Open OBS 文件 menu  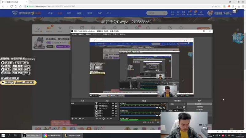[x=74, y=34]
